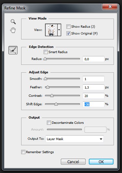The image size is (122, 173).
Task: Uncheck Show Original (P)
Action: coord(68,34)
